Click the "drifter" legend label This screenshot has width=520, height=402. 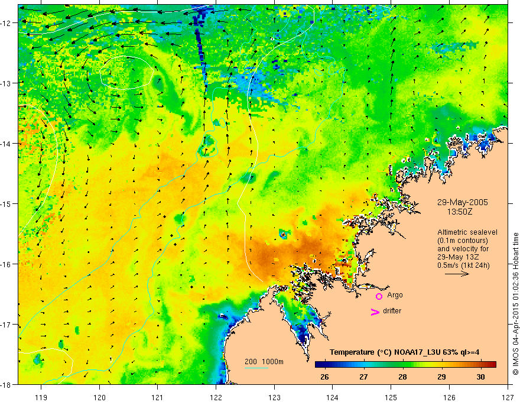pyautogui.click(x=392, y=311)
